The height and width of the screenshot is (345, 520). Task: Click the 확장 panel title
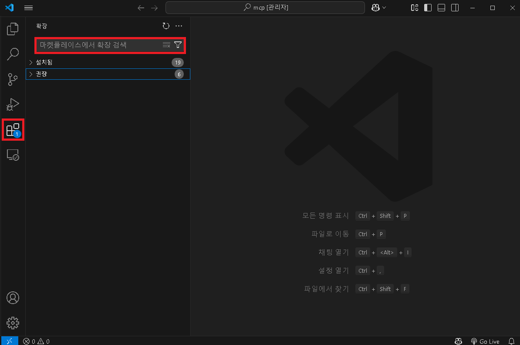point(42,26)
